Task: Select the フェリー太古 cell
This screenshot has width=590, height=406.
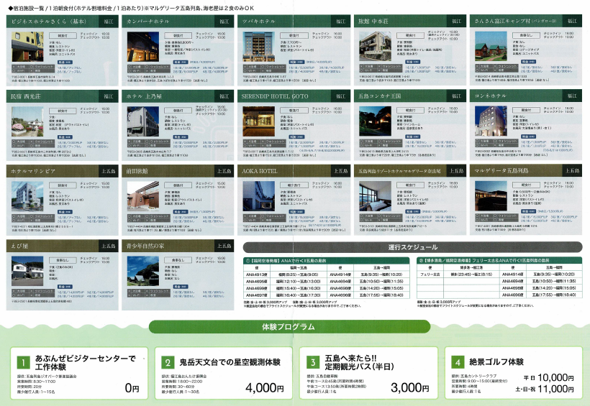Action: pos(430,274)
